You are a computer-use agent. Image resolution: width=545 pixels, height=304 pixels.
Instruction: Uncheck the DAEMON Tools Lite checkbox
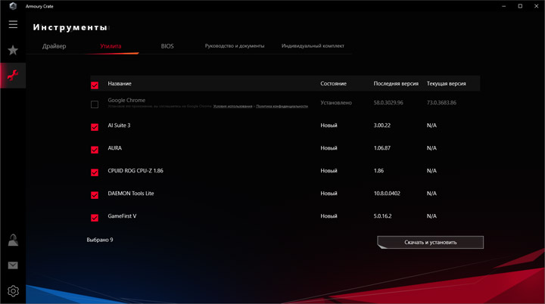pos(95,195)
